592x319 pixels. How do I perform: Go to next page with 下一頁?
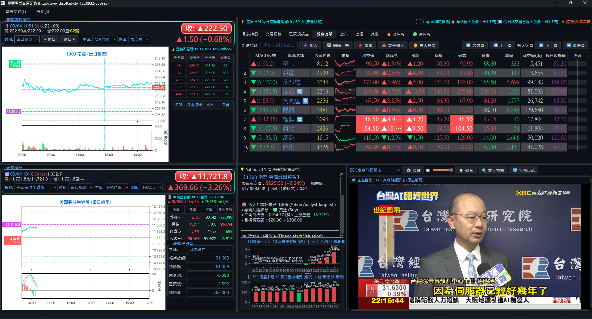(548, 45)
